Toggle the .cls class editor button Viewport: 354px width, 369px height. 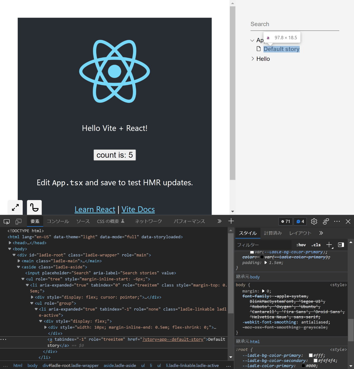[316, 245]
